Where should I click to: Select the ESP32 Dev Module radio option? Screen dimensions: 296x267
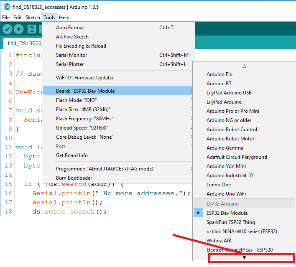point(227,213)
